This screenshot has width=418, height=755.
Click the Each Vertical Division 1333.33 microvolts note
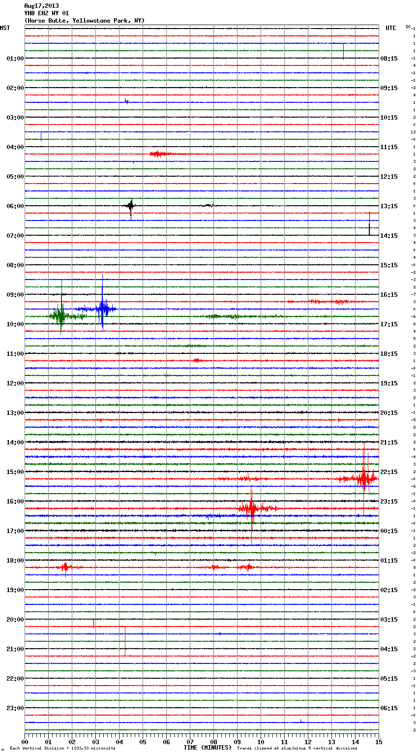(x=62, y=748)
